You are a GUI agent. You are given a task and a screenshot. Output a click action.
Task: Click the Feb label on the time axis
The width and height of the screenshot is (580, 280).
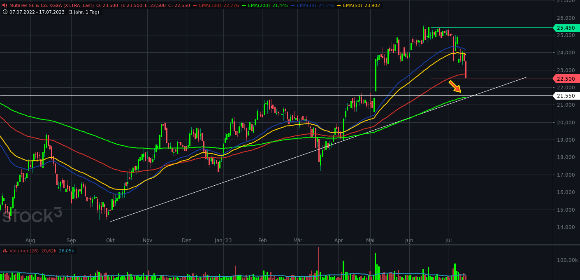point(262,240)
